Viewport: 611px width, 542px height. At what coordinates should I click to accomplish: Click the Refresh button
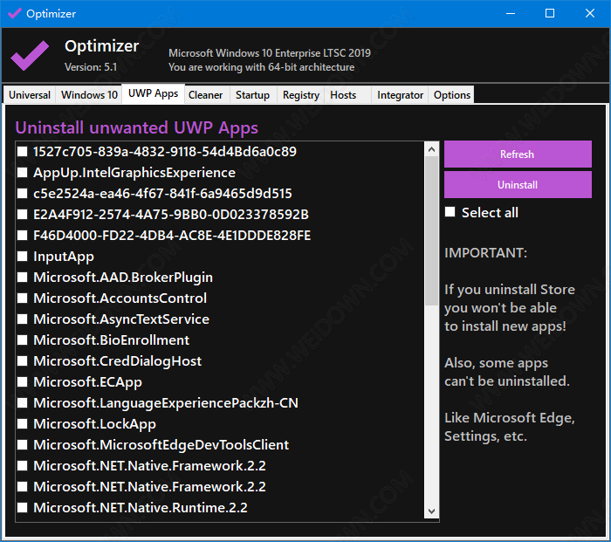(x=518, y=154)
